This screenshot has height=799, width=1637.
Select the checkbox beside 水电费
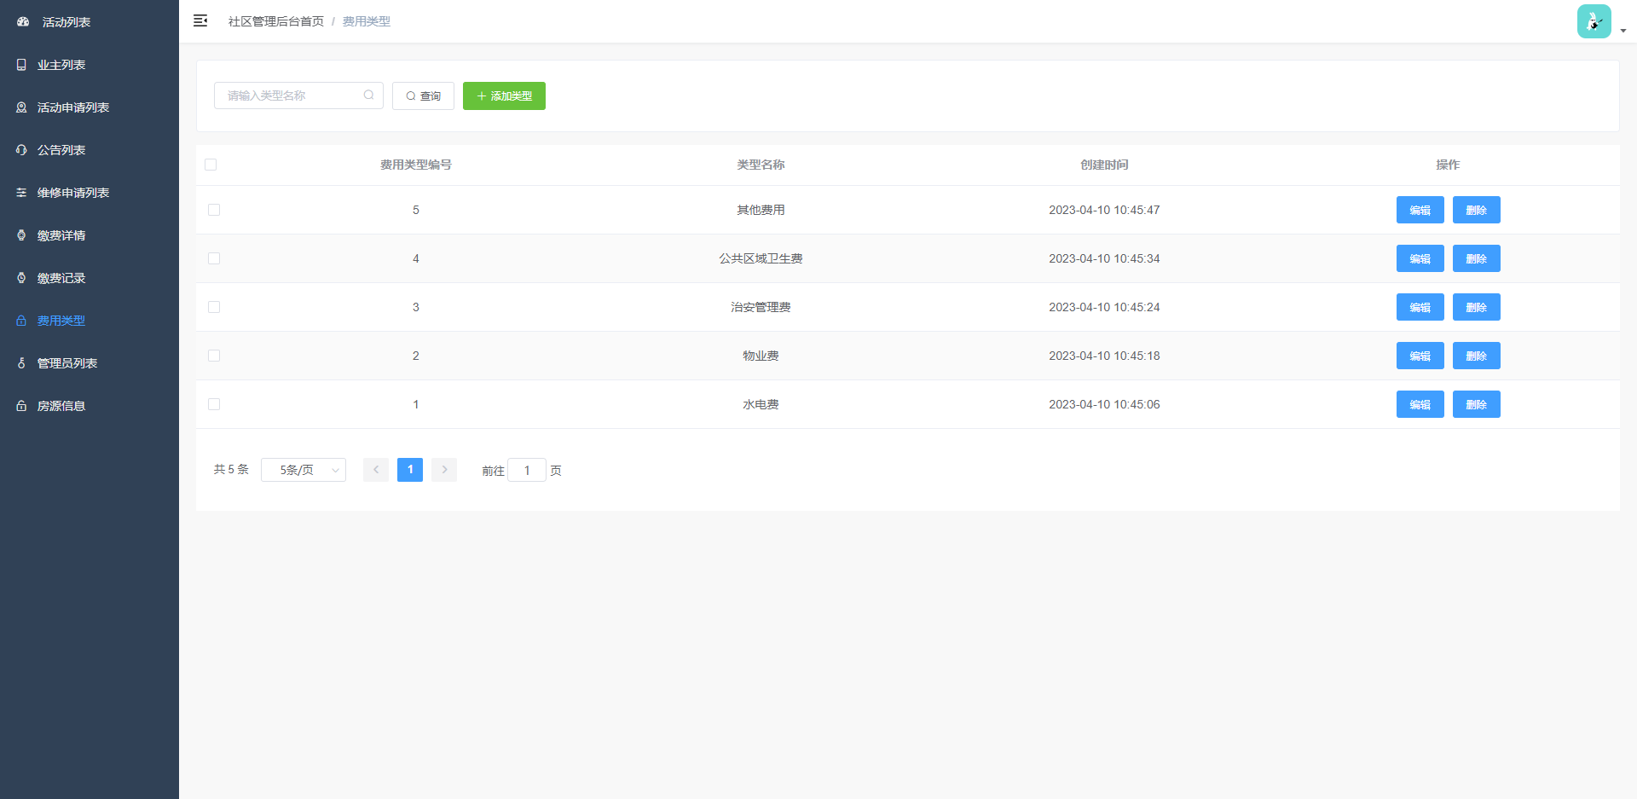pyautogui.click(x=214, y=404)
